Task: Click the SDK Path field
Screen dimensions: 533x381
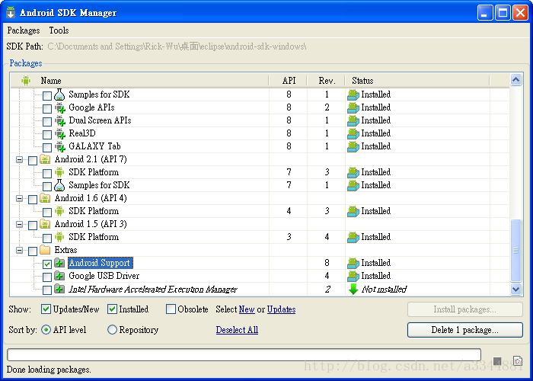Action: pos(177,46)
